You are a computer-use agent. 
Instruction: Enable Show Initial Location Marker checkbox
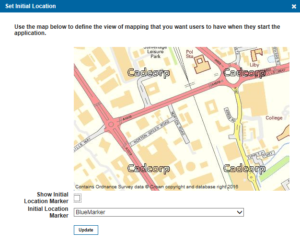point(77,198)
